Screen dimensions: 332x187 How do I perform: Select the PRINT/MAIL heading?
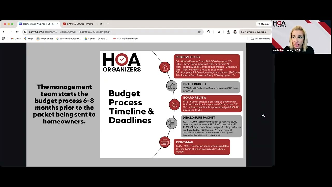click(185, 142)
